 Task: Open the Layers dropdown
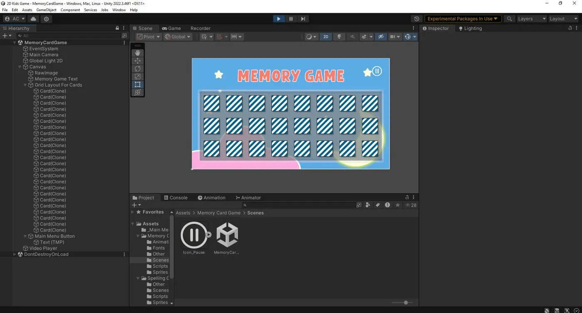(531, 19)
